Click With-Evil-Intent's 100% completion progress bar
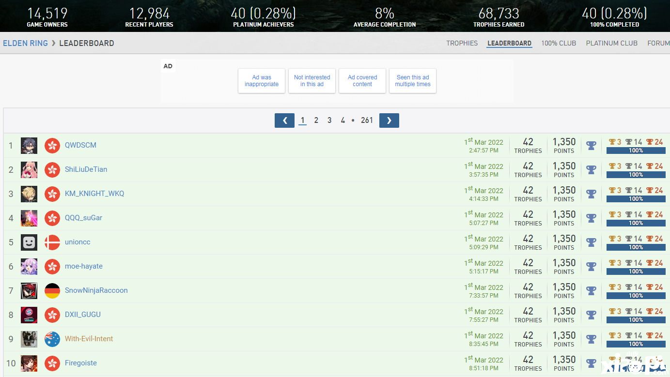The width and height of the screenshot is (670, 377). point(636,344)
